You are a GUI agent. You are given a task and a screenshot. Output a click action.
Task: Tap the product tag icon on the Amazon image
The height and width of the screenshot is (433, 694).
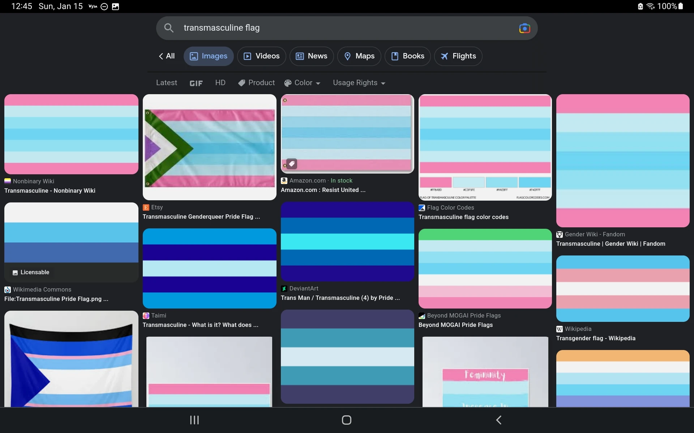292,164
